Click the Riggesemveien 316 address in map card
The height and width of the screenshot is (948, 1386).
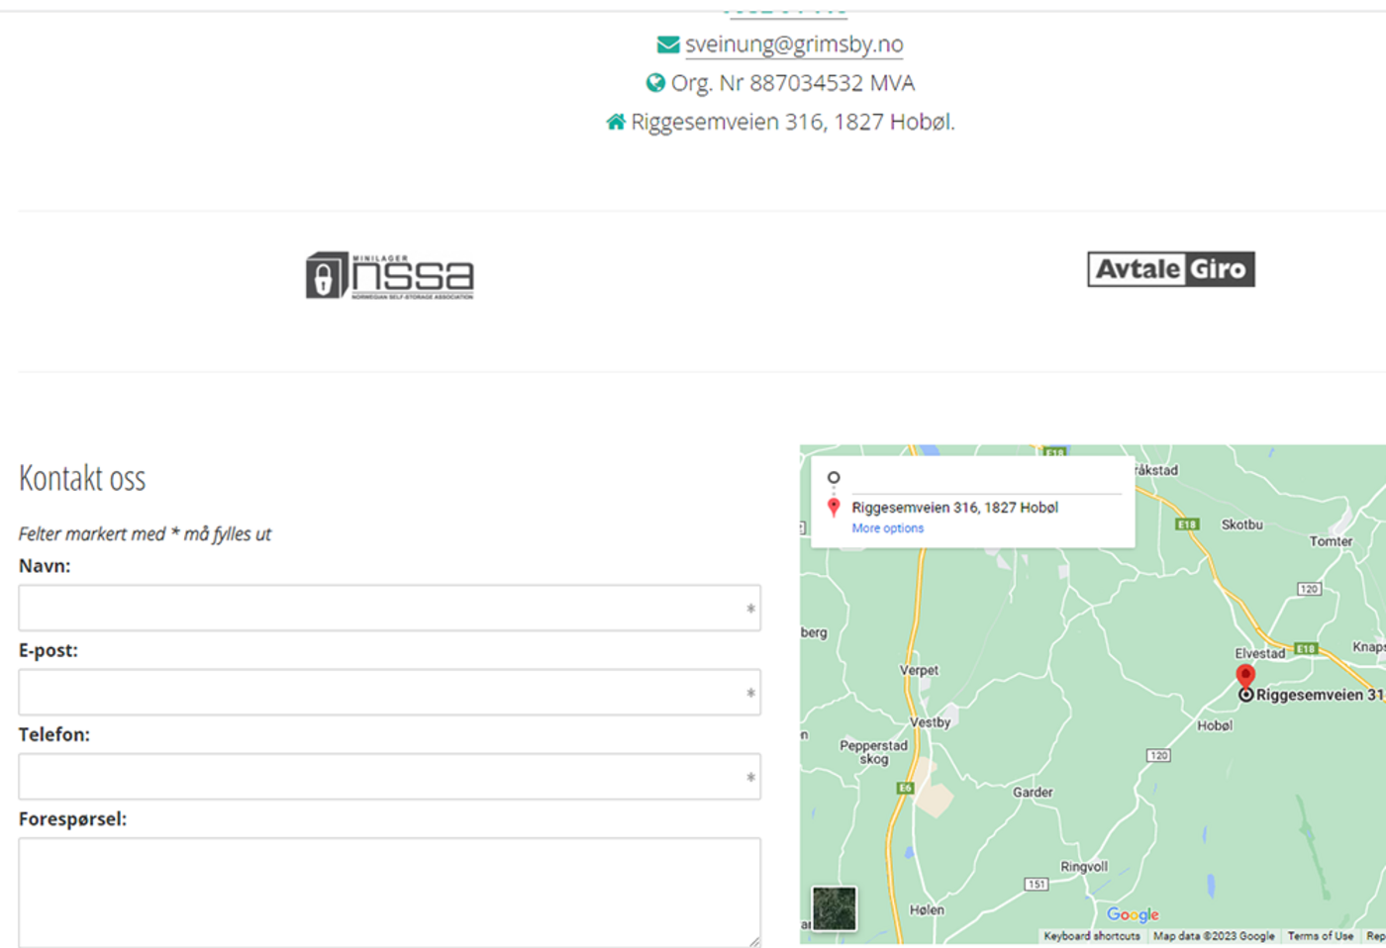point(954,508)
